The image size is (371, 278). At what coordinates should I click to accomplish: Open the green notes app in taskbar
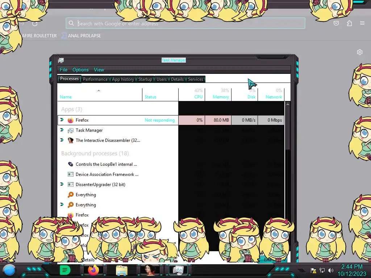(x=65, y=270)
